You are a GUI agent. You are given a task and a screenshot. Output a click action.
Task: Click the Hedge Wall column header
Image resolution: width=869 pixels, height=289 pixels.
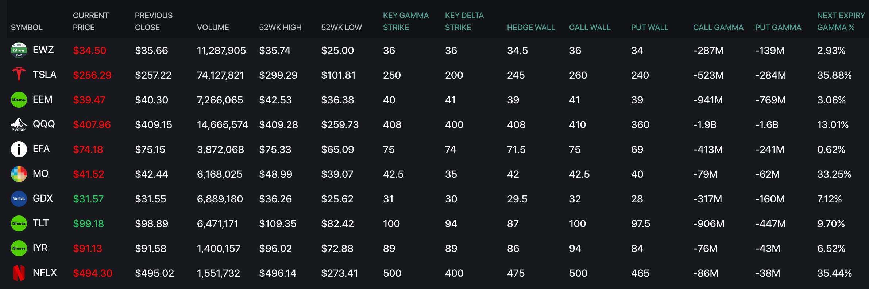pyautogui.click(x=531, y=28)
